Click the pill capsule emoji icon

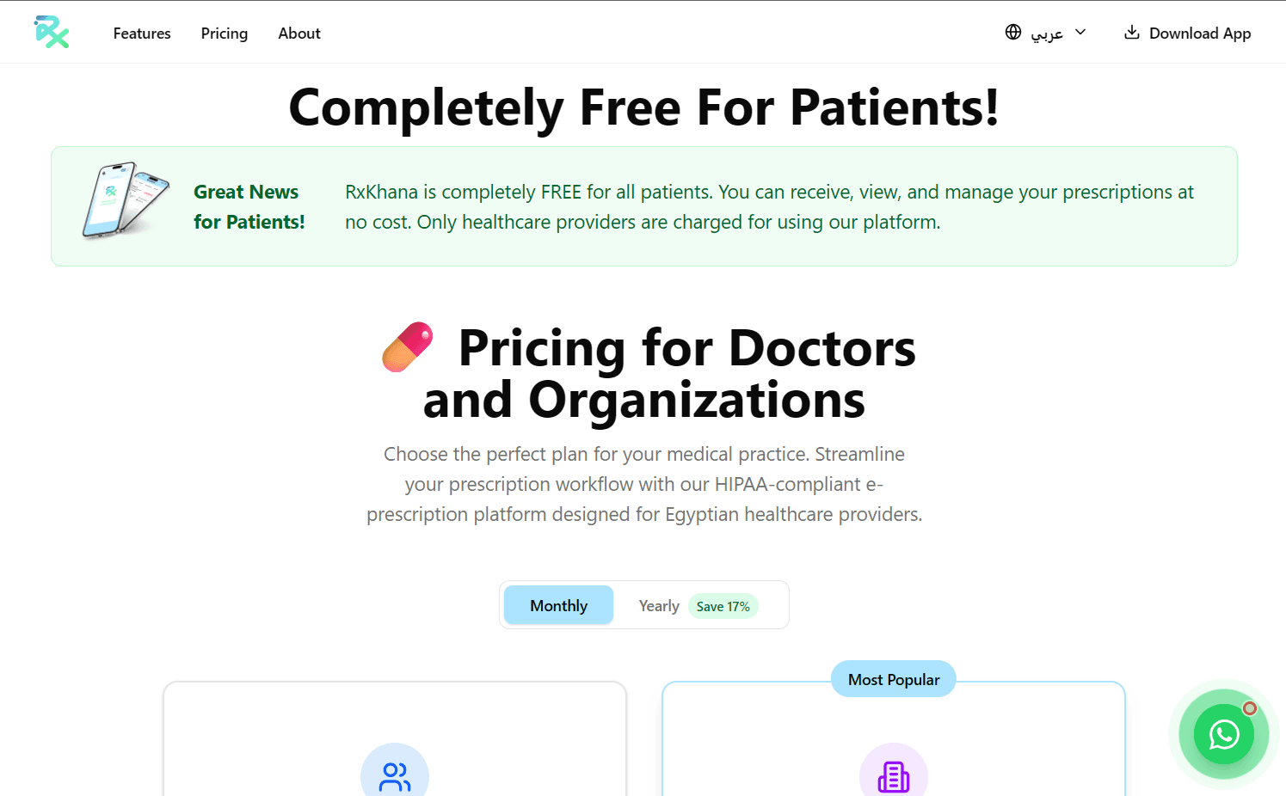pyautogui.click(x=408, y=347)
